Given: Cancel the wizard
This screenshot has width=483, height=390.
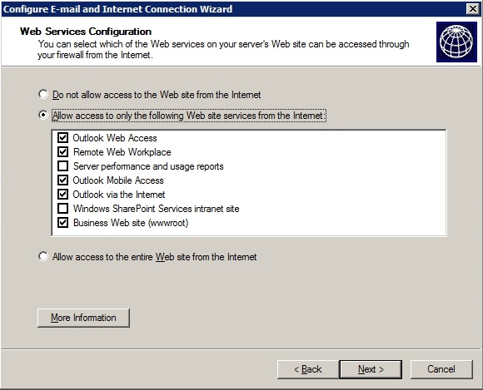Looking at the screenshot, I should click(x=441, y=369).
